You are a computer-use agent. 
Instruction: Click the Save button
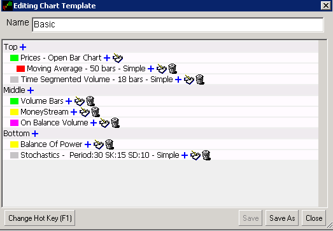coord(251,218)
